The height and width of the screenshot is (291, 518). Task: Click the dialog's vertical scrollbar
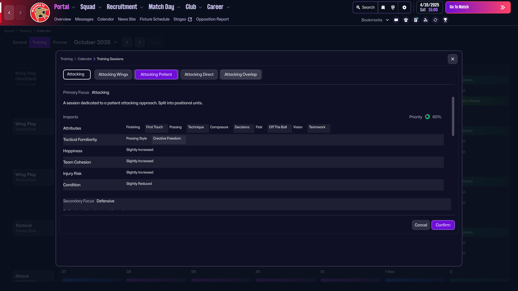[453, 116]
